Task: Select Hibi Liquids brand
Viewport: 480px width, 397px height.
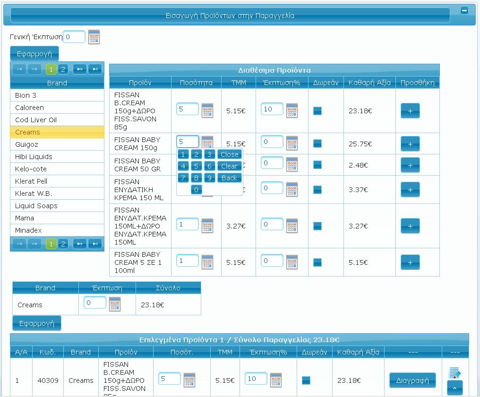Action: click(57, 157)
